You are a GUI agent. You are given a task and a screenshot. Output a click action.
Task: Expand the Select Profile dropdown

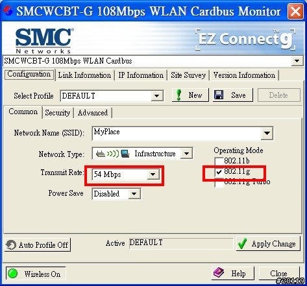pos(157,96)
